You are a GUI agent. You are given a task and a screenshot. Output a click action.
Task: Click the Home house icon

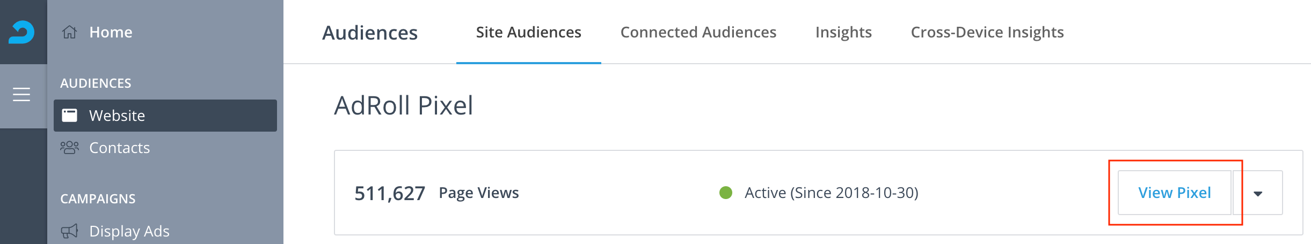[x=69, y=32]
